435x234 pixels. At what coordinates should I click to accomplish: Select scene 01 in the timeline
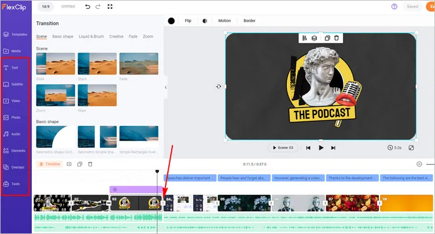click(x=52, y=203)
